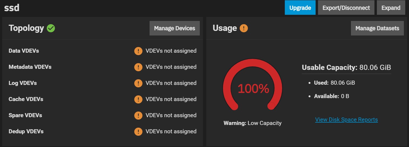Click warning icon beside Metadata VDEVs
The image size is (409, 147).
138,67
